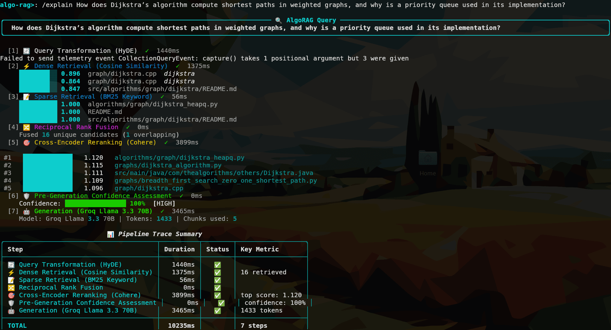Click the dense result README.md scored 0.847

tap(162, 89)
